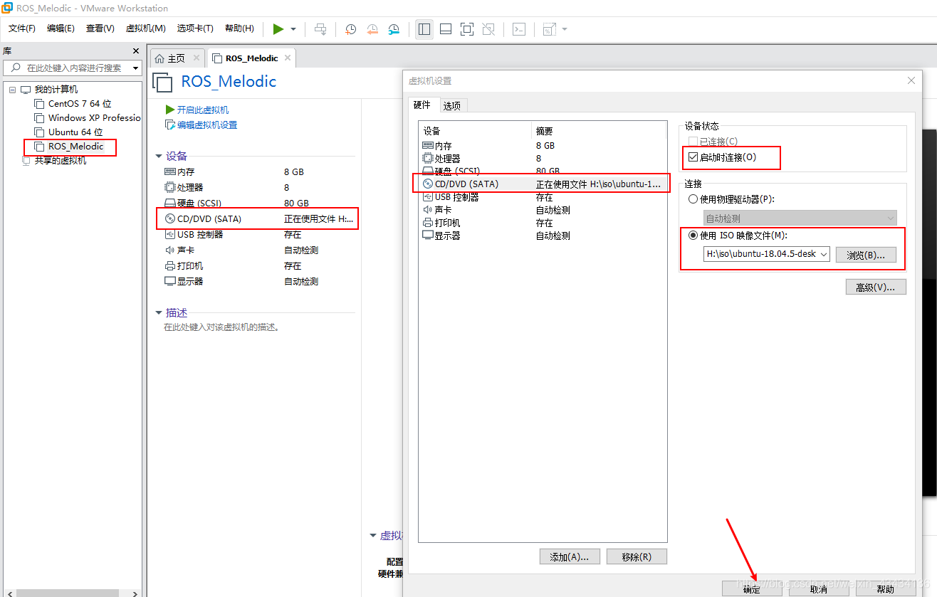Image resolution: width=937 pixels, height=597 pixels.
Task: Select CD/DVD (SATA) row in hardware list
Action: coord(543,184)
